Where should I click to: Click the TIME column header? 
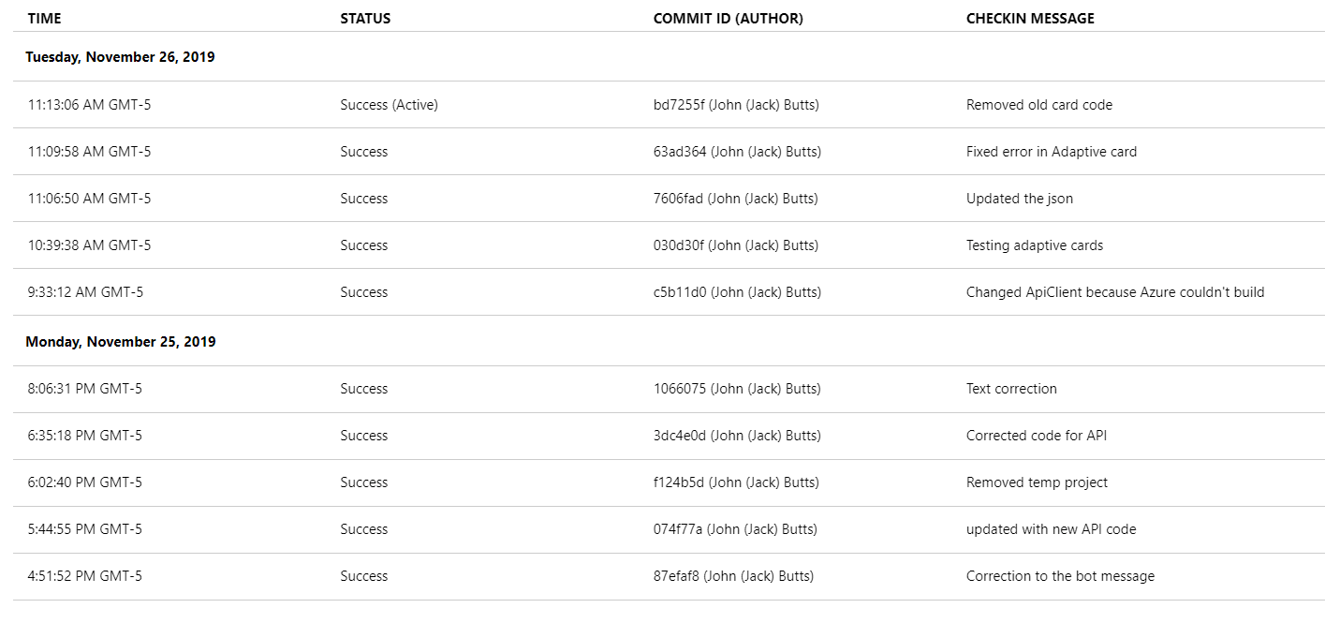[44, 18]
